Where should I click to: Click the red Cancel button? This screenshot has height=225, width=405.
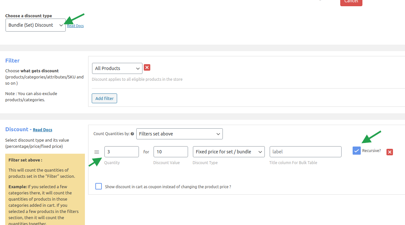[351, 2]
